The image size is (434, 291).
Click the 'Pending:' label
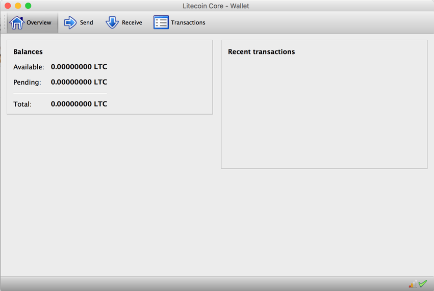point(27,83)
